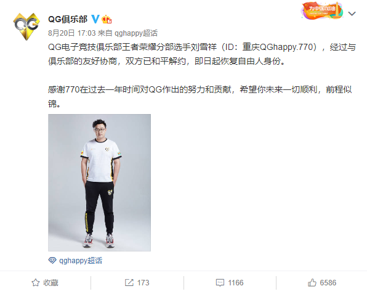Open the qghappy超话 source link in header
The width and height of the screenshot is (367, 294).
136,33
